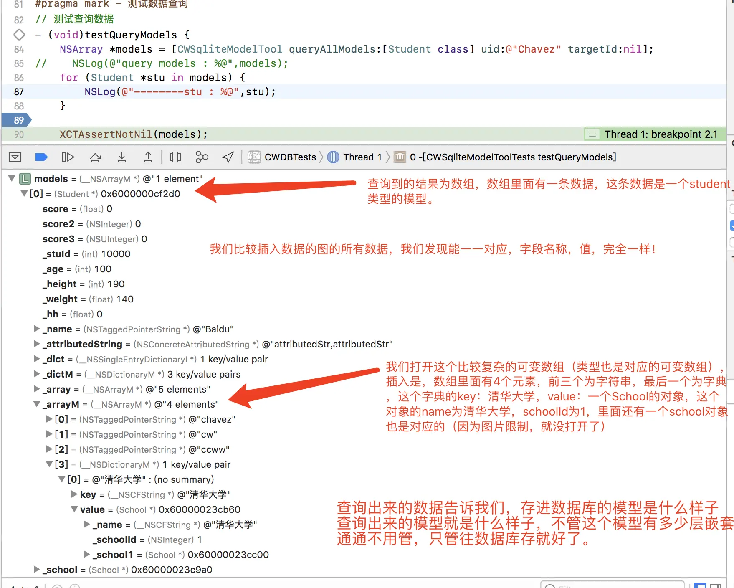Collapse the [3] NSDictionaryM element
Image resolution: width=734 pixels, height=588 pixels.
click(x=49, y=464)
